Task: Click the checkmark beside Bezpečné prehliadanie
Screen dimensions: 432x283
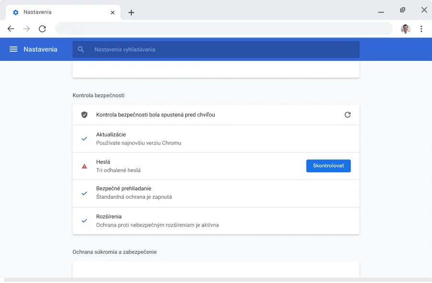Action: [x=84, y=193]
